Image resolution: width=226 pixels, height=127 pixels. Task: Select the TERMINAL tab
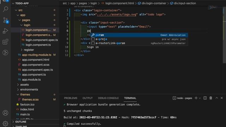[130, 98]
